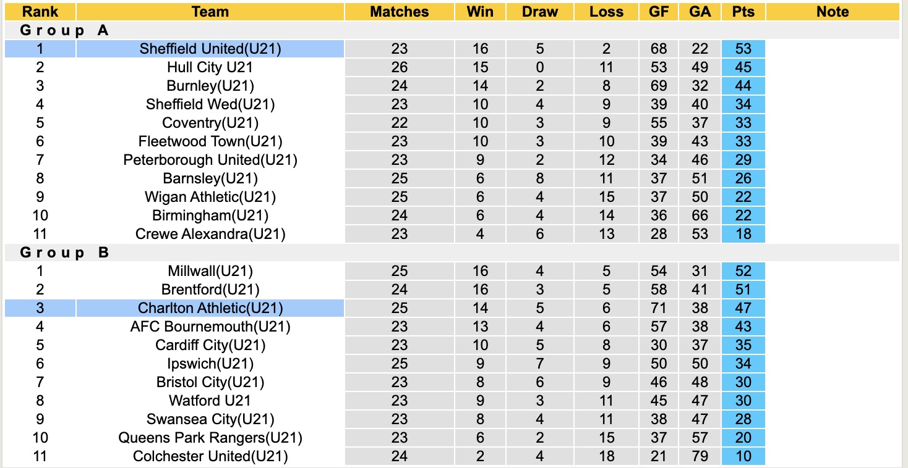Open Millwall(U21) from Group B
The image size is (908, 468).
[210, 271]
